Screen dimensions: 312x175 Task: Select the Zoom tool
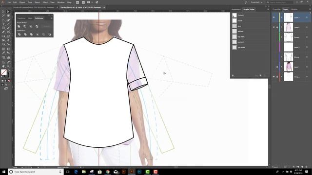click(8, 66)
